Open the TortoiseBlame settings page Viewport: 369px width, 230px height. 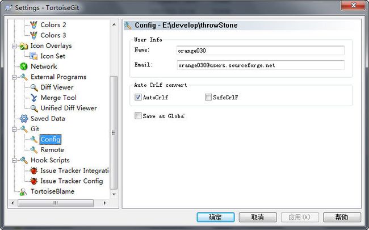(x=52, y=191)
